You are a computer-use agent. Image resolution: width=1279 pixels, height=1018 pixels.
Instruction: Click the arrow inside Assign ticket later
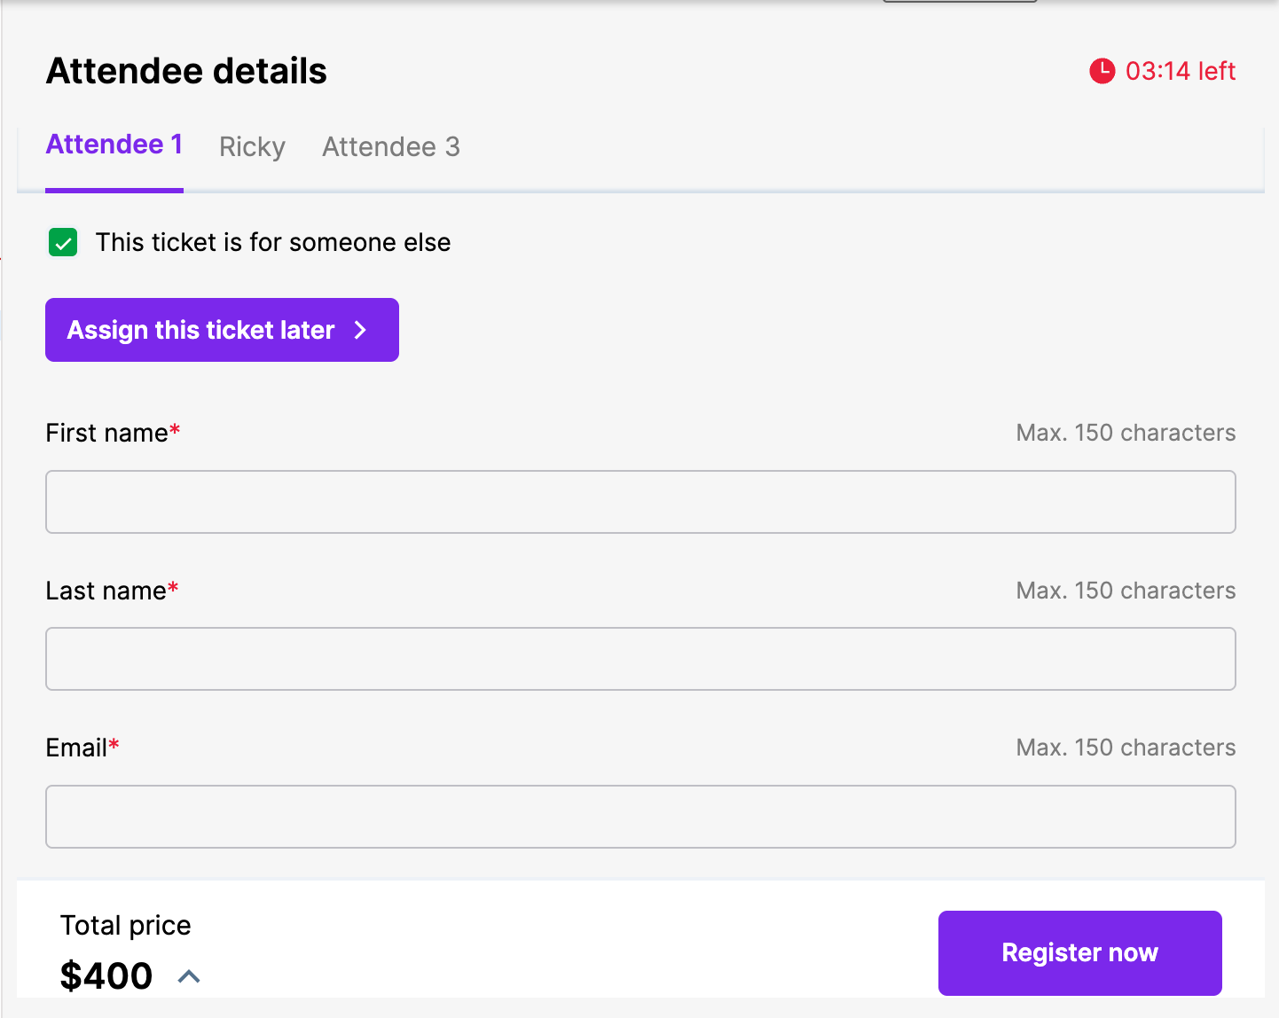point(360,330)
